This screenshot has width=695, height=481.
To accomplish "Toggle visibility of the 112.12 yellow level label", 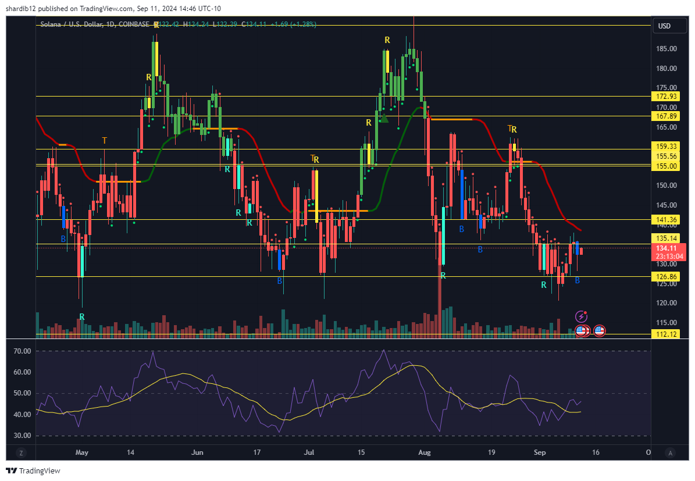I will (x=667, y=334).
